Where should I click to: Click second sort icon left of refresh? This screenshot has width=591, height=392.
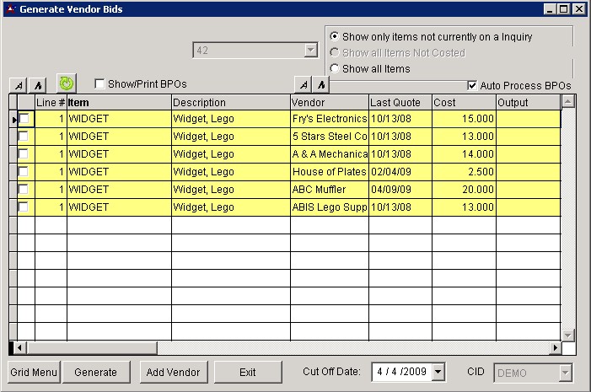pyautogui.click(x=37, y=85)
